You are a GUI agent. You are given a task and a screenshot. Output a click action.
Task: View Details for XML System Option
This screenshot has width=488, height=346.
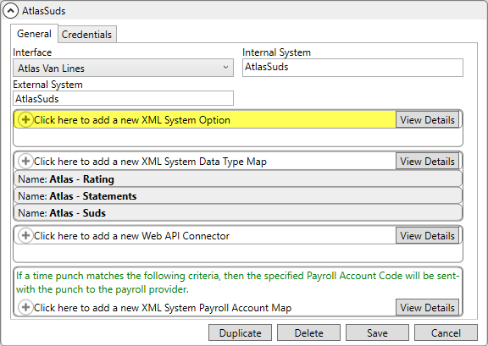(x=427, y=120)
